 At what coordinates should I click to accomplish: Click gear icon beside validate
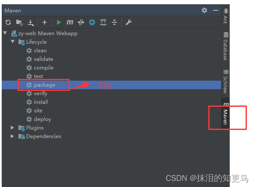point(29,59)
